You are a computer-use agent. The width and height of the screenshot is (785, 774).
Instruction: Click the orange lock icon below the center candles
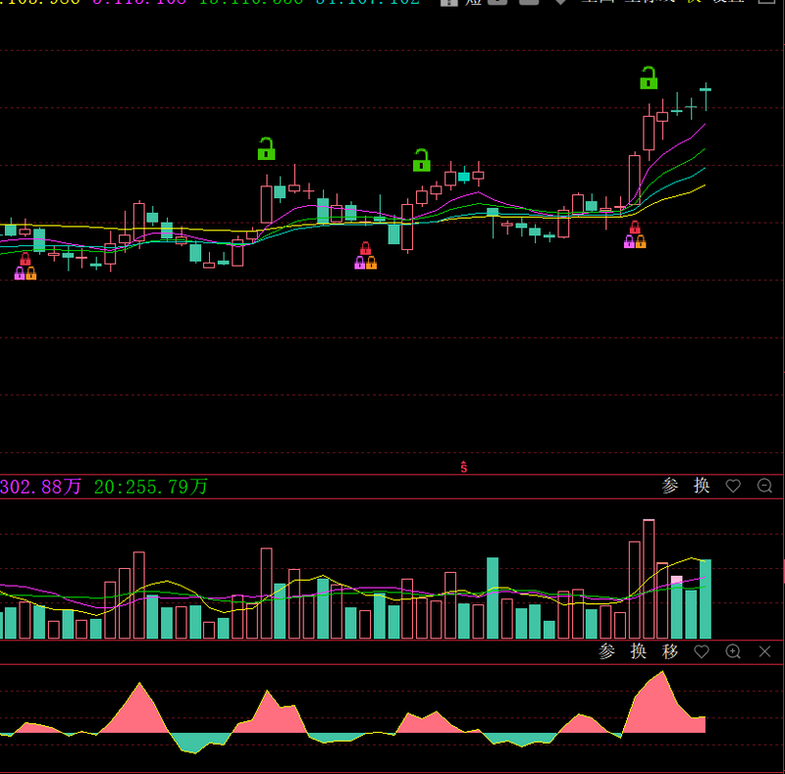tap(371, 263)
